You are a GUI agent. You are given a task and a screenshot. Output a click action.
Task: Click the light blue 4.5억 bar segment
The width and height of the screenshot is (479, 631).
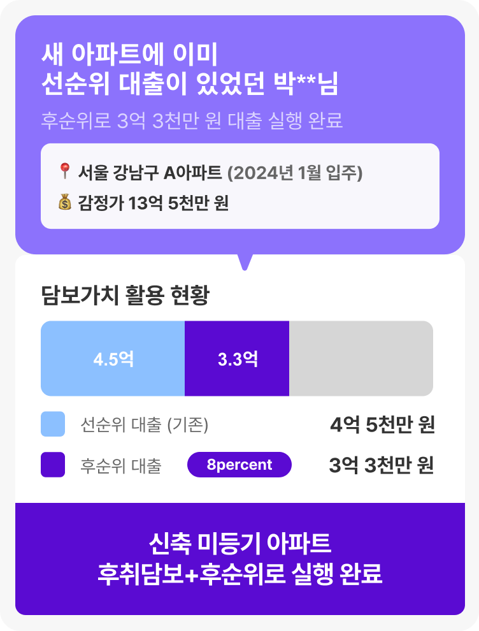113,358
